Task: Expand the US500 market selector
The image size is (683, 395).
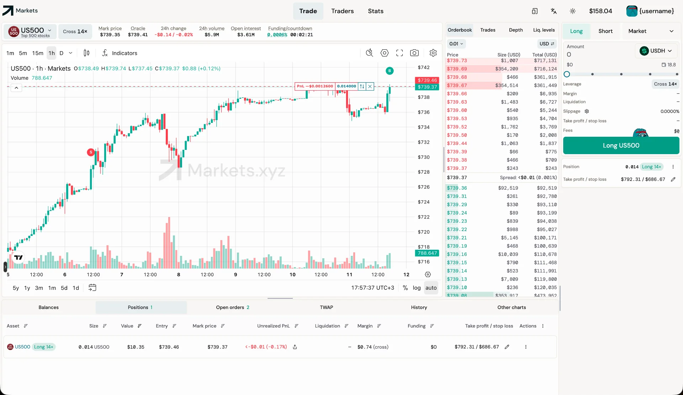Action: click(x=31, y=32)
